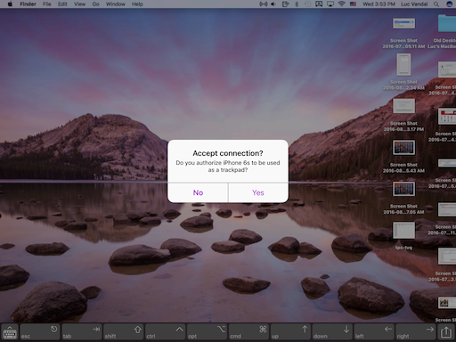Open the File menu
Viewport: 456px width, 342px height.
coord(47,4)
